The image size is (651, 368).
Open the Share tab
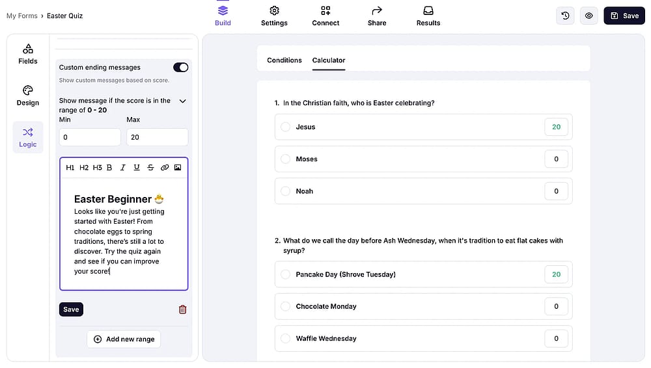[376, 16]
